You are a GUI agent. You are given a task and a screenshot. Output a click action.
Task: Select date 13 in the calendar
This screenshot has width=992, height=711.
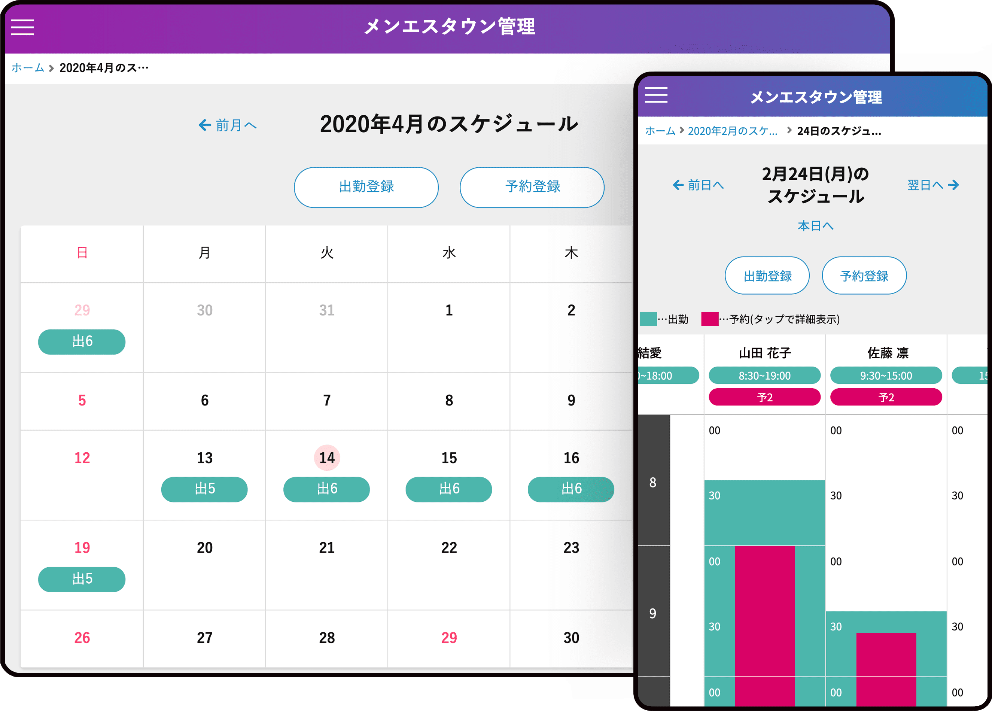[x=204, y=458]
